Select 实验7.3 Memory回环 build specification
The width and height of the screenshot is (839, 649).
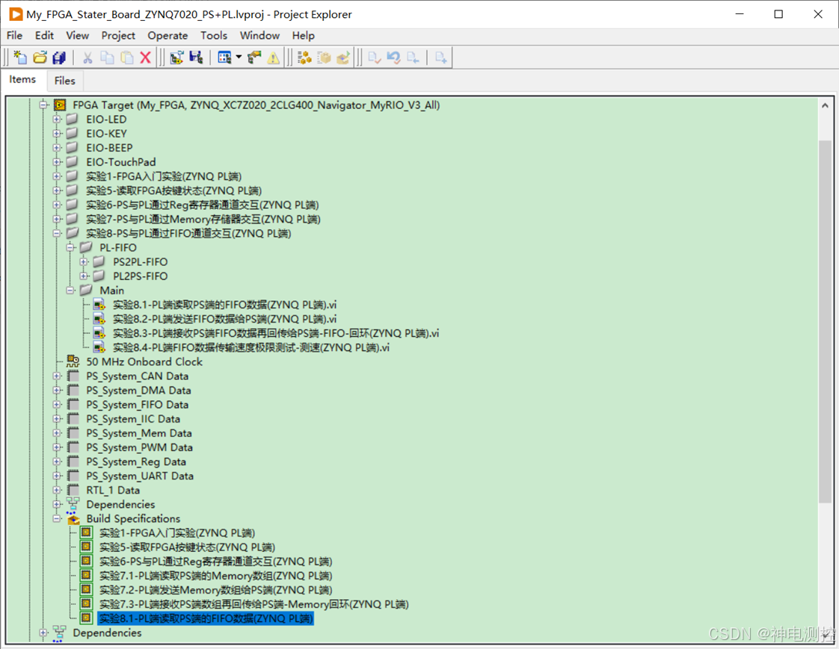[253, 604]
